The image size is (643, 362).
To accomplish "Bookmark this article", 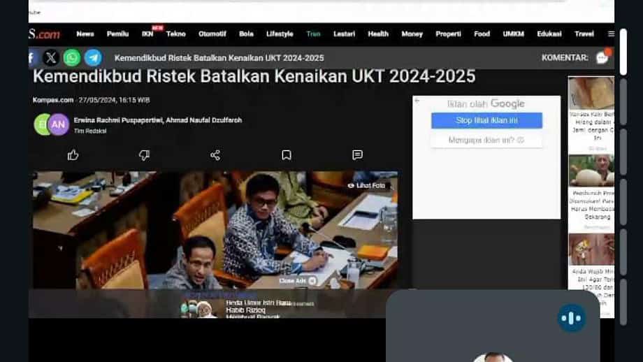I will (287, 155).
